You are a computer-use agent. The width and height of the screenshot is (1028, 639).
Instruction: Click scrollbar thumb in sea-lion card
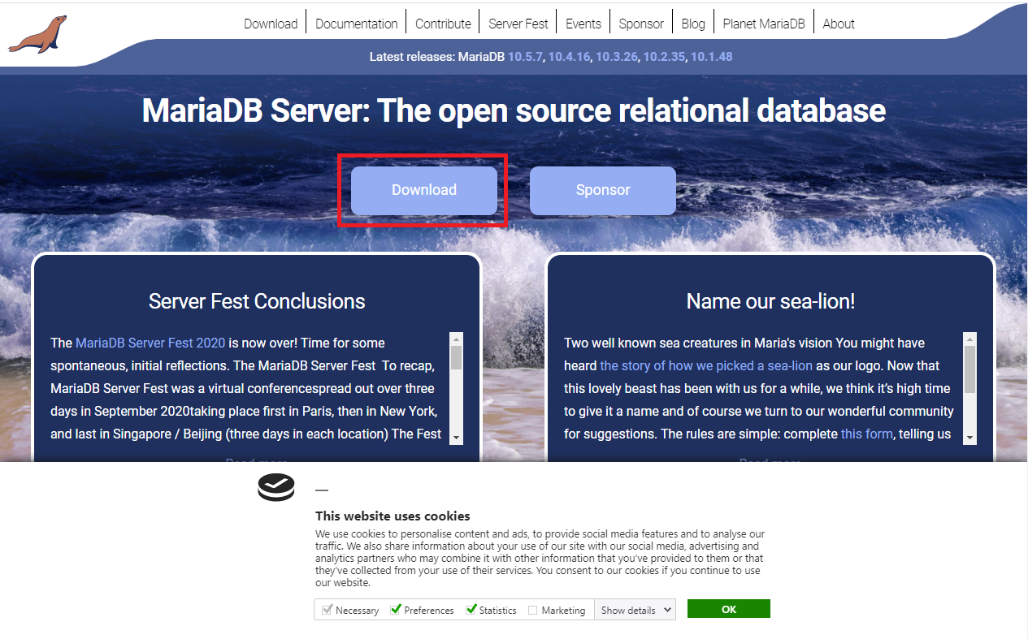969,369
